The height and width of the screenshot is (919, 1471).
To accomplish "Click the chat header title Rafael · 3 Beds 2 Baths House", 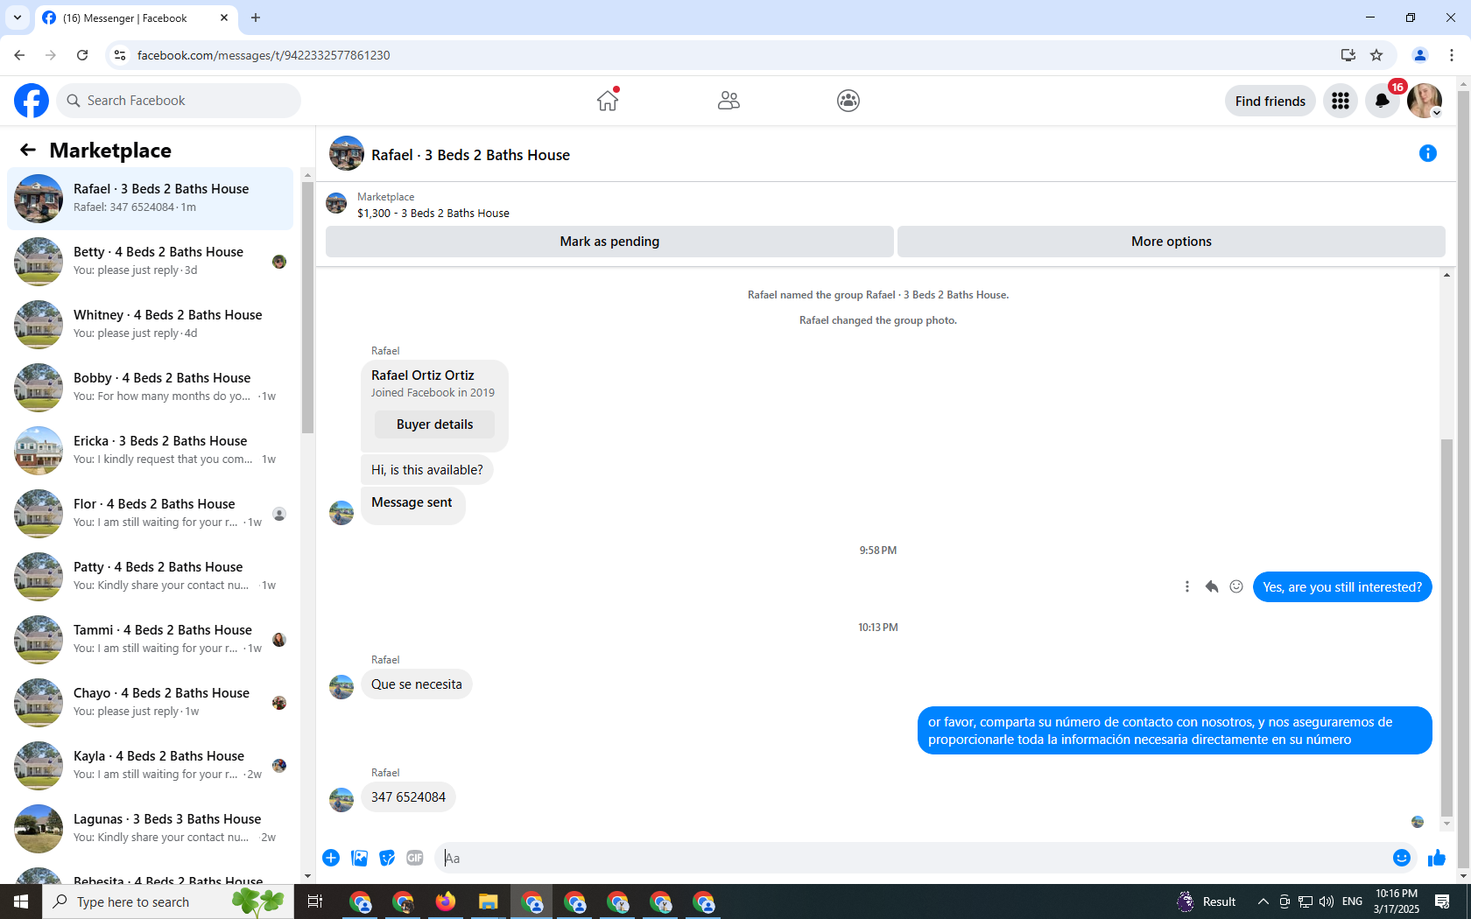I will (470, 155).
